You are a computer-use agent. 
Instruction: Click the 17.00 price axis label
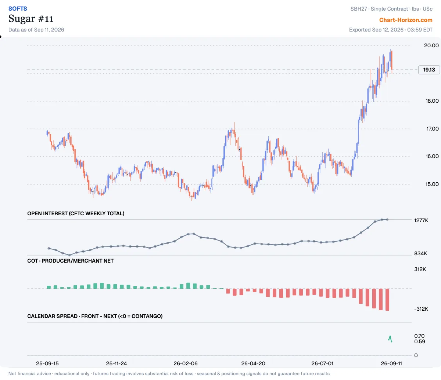pyautogui.click(x=433, y=129)
